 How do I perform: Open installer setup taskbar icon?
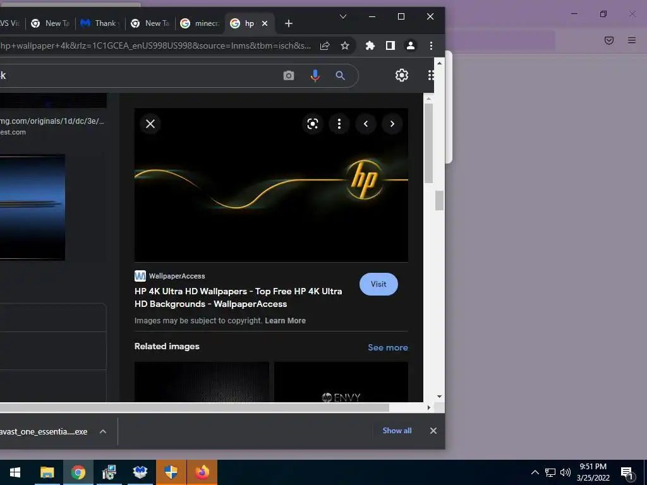tap(109, 472)
